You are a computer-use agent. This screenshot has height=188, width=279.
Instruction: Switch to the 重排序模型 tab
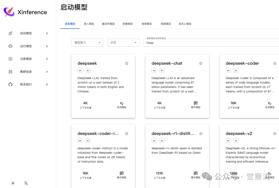coord(108,24)
